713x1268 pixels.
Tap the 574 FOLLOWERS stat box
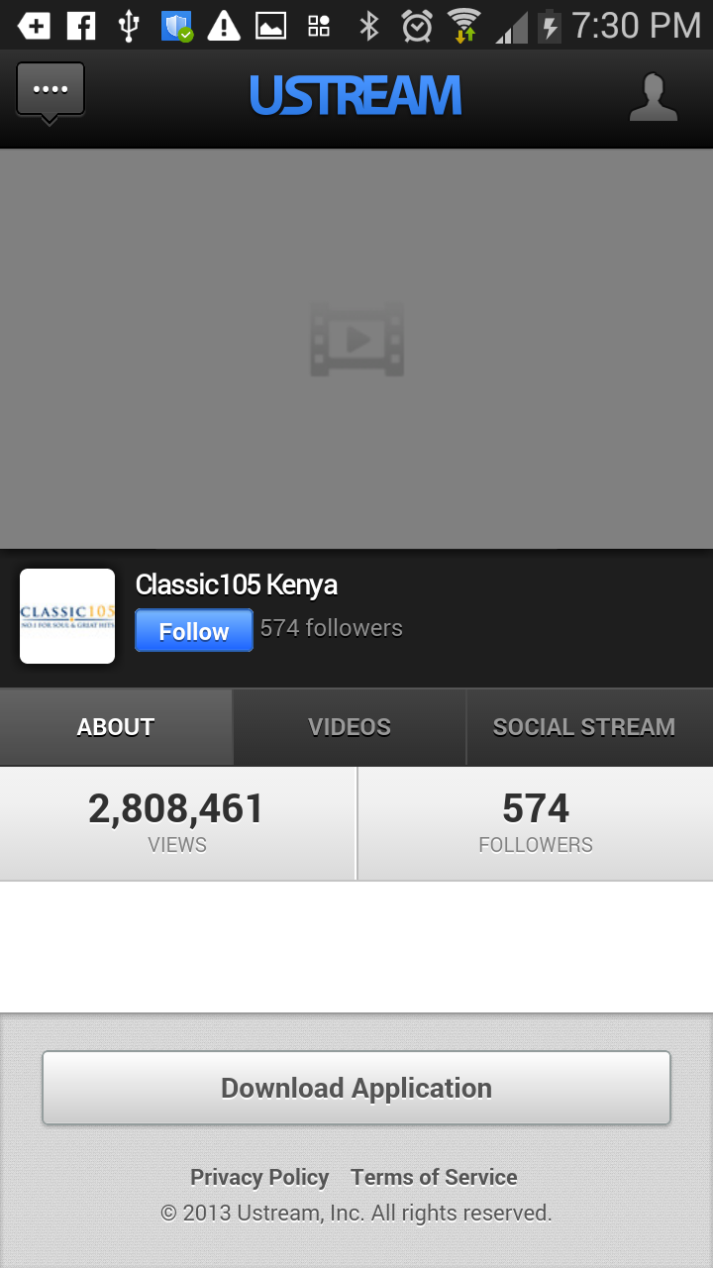click(536, 823)
